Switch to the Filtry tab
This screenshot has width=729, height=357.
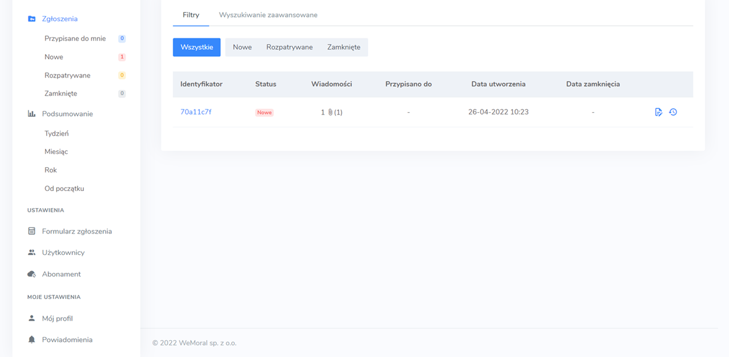coord(191,15)
